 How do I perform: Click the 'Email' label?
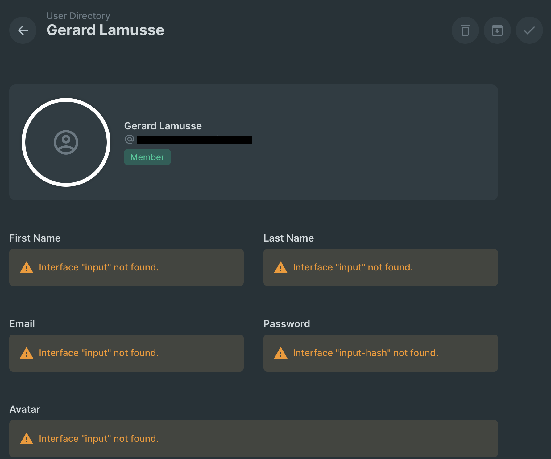click(x=22, y=324)
